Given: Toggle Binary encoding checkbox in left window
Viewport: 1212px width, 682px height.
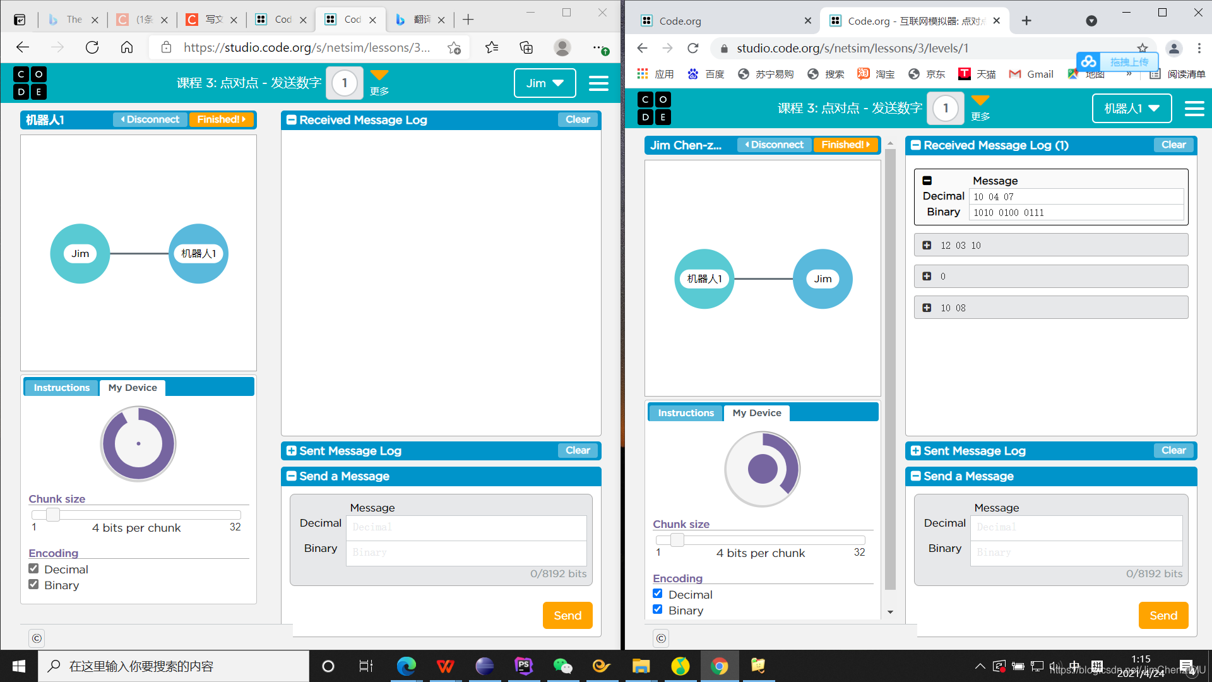Looking at the screenshot, I should [34, 584].
